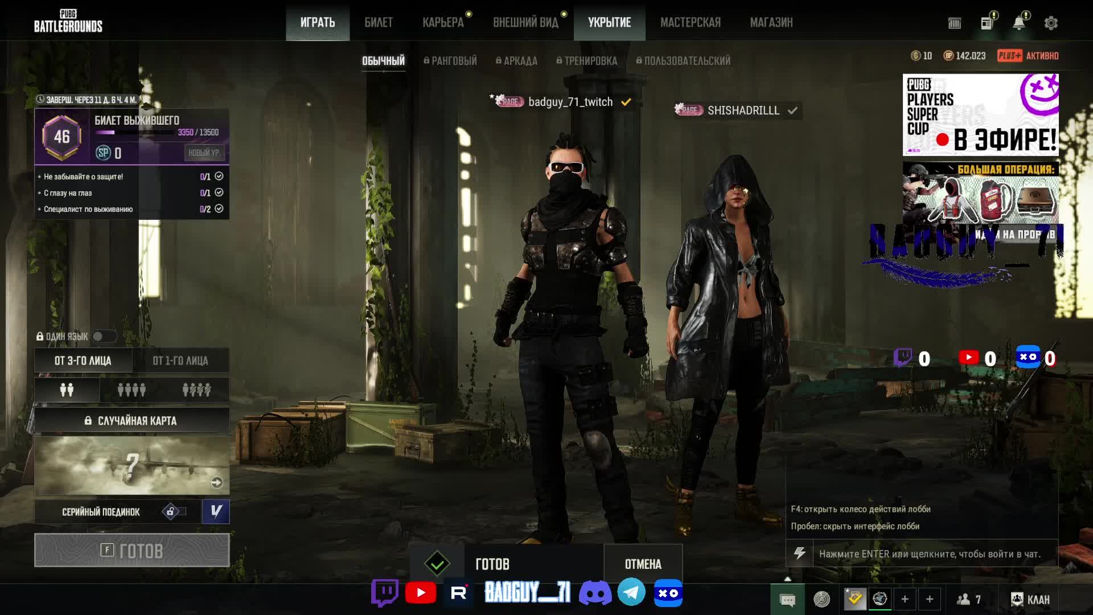
Task: Open the friends list showing 7
Action: click(968, 599)
